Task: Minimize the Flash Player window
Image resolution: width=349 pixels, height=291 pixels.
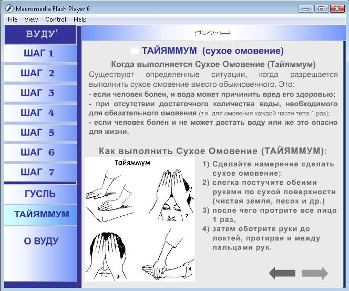Action: (x=305, y=9)
